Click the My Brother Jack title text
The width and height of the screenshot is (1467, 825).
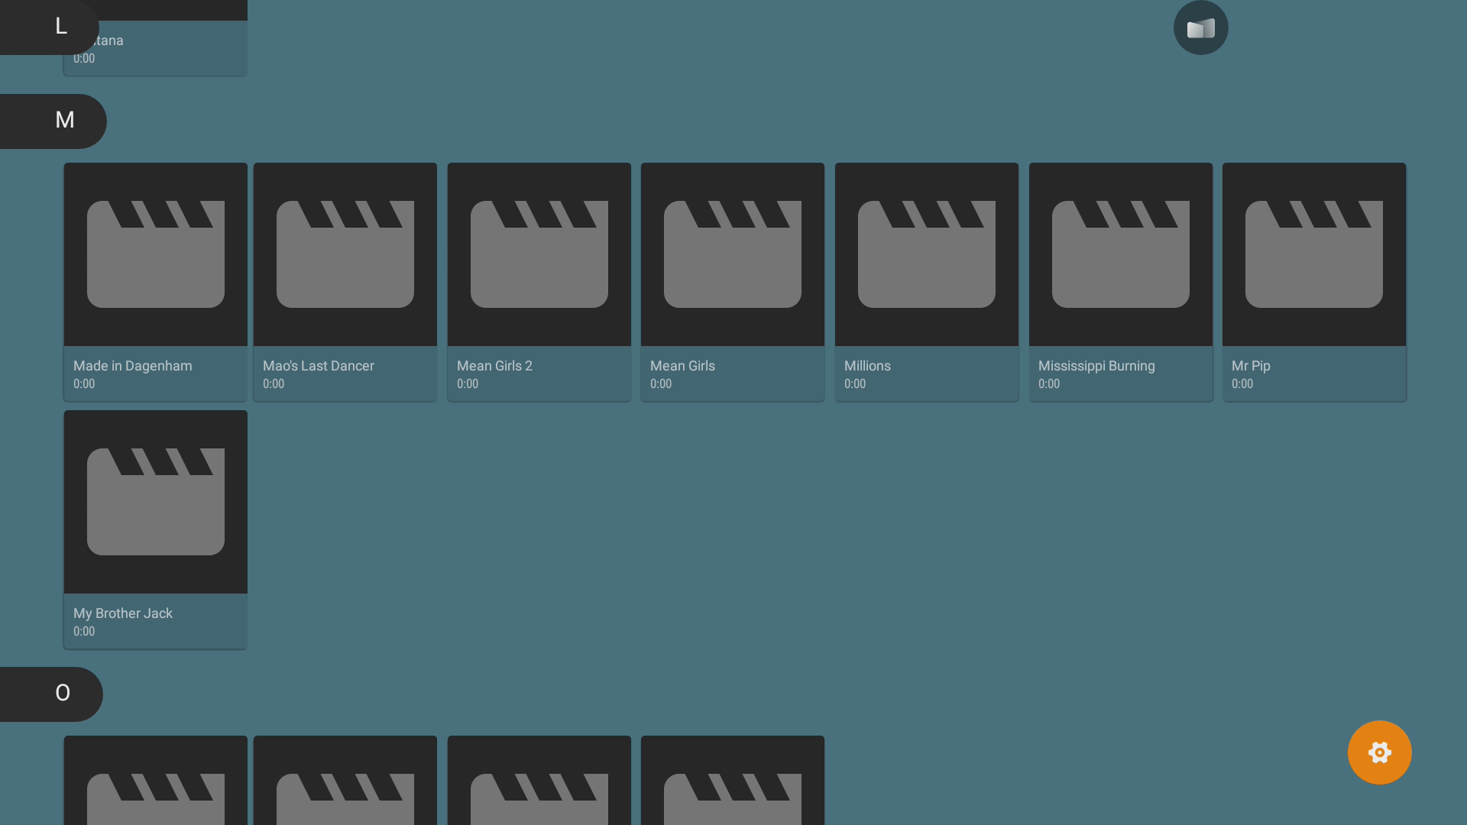[x=123, y=613]
